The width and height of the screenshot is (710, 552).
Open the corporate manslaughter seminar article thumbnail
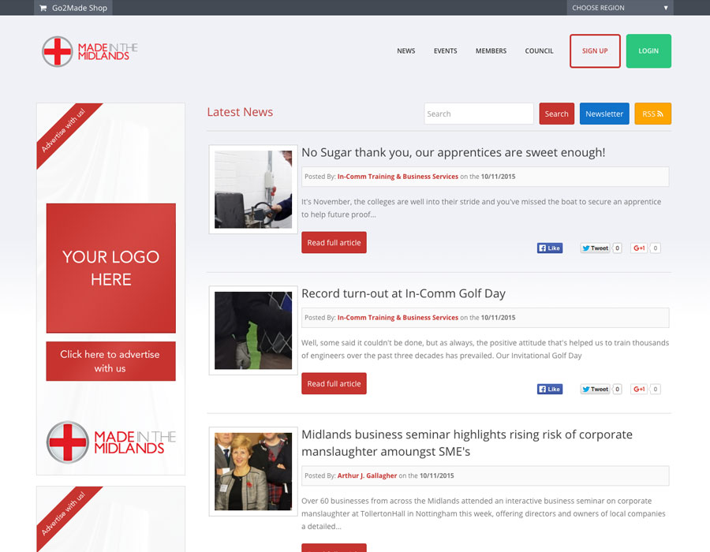tap(253, 472)
